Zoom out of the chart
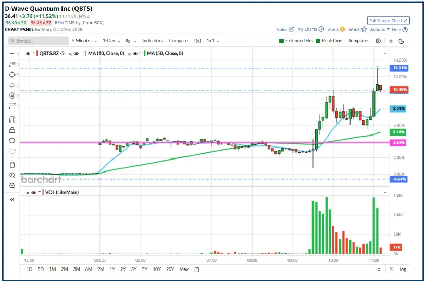Viewport: 425px width, 282px height. click(x=12, y=186)
